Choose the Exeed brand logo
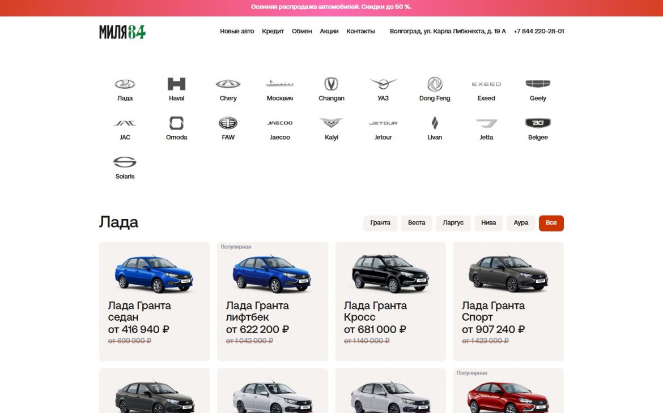The width and height of the screenshot is (663, 413). tap(486, 84)
